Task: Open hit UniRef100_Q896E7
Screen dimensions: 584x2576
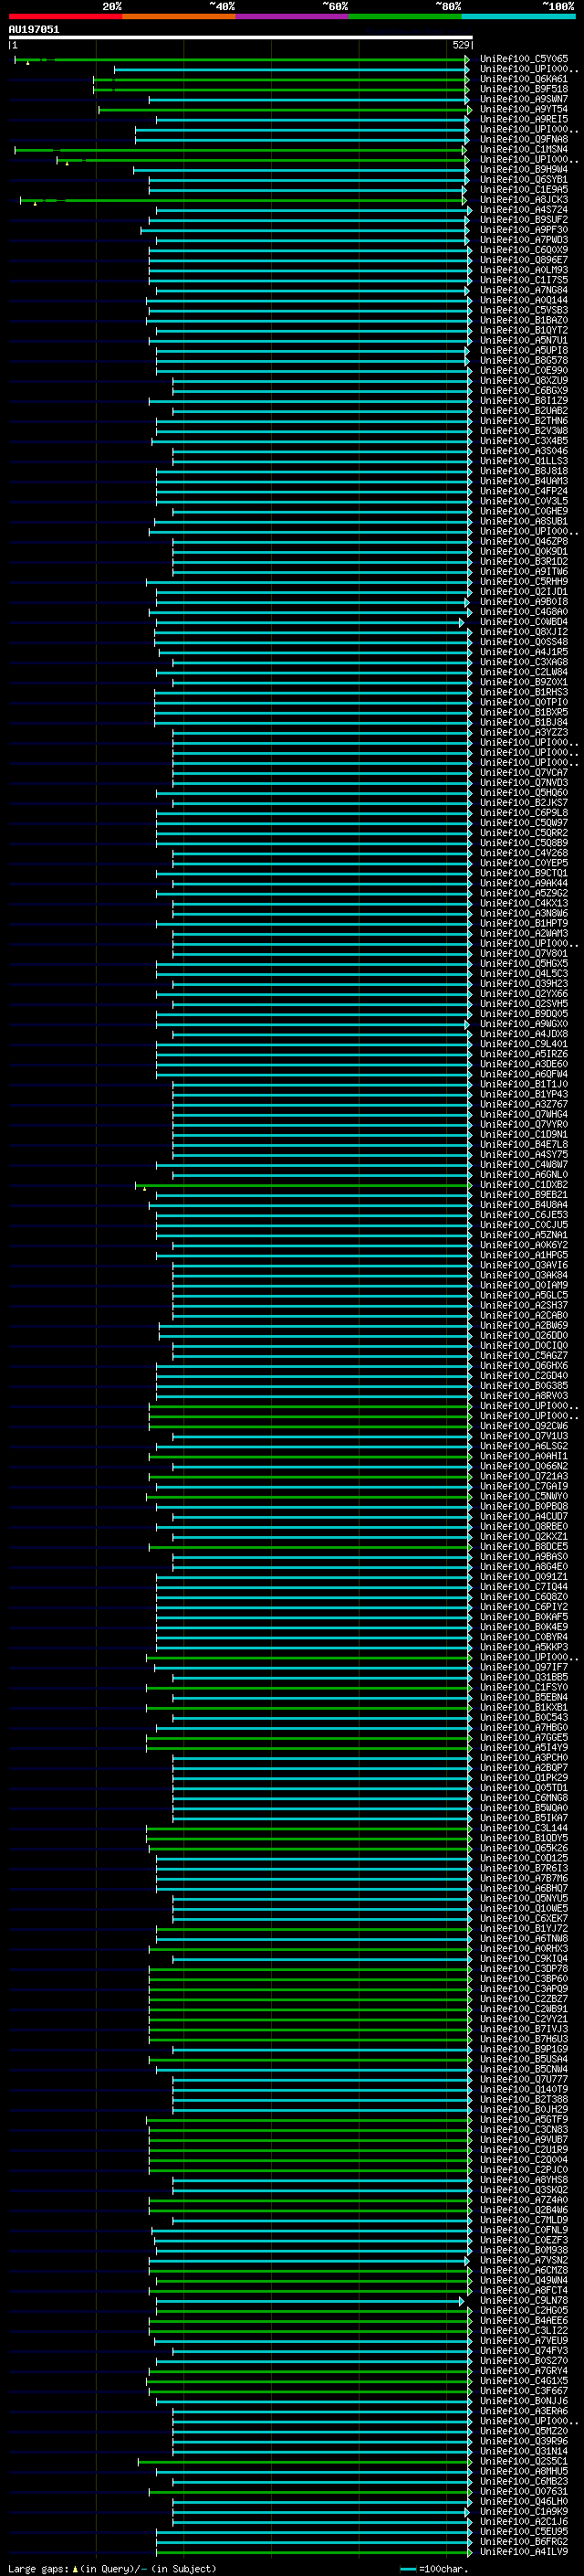Action: point(524,260)
